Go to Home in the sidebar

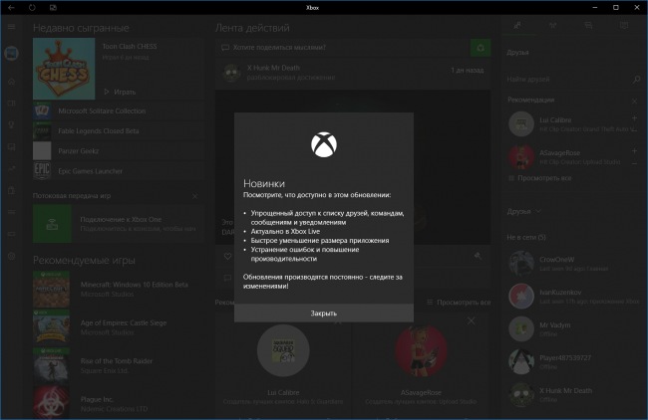coord(12,82)
